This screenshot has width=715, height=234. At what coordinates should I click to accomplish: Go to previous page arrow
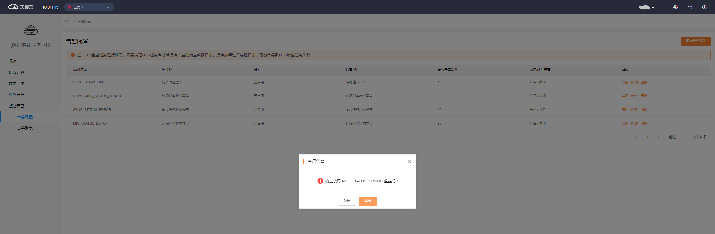coord(637,137)
